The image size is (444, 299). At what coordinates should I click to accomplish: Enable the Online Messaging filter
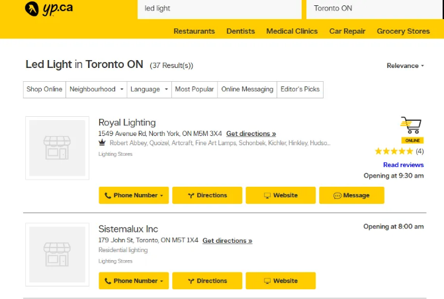pos(247,89)
